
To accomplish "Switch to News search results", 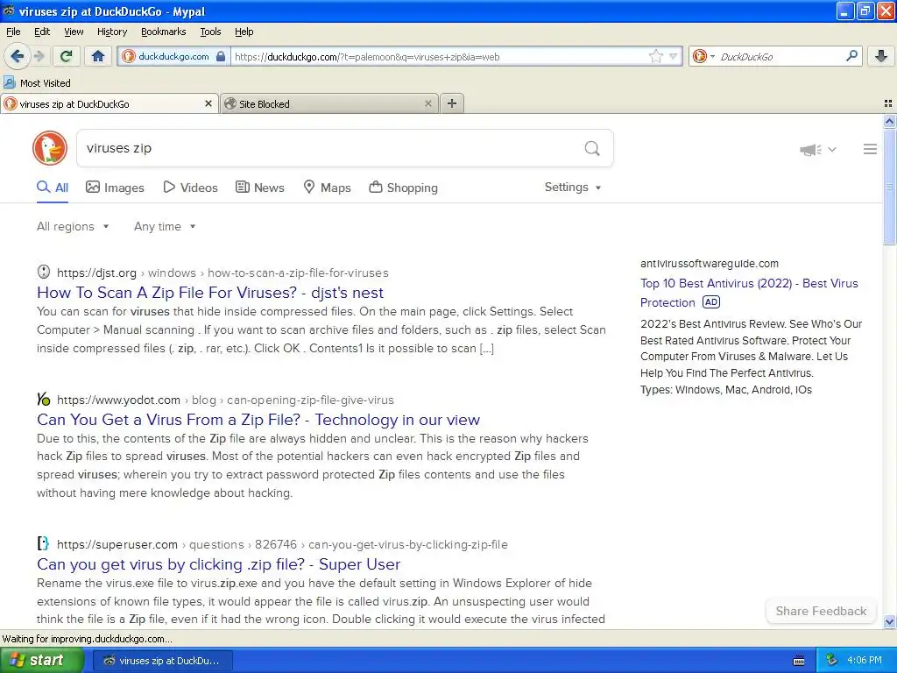I will (x=259, y=188).
